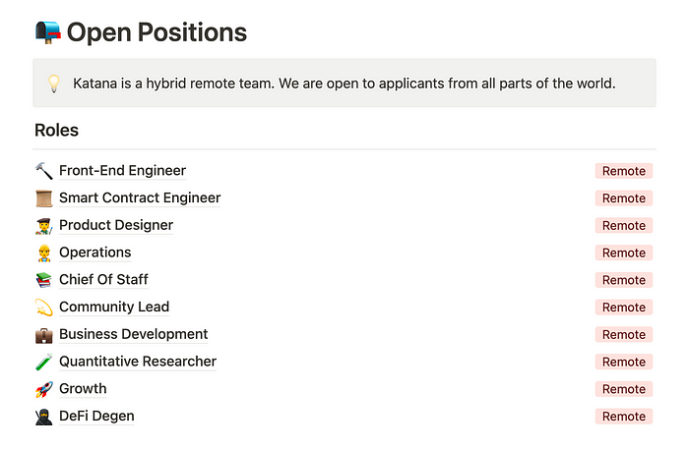Click the rocket icon next to Growth
Viewport: 689px width, 449px height.
(x=44, y=389)
